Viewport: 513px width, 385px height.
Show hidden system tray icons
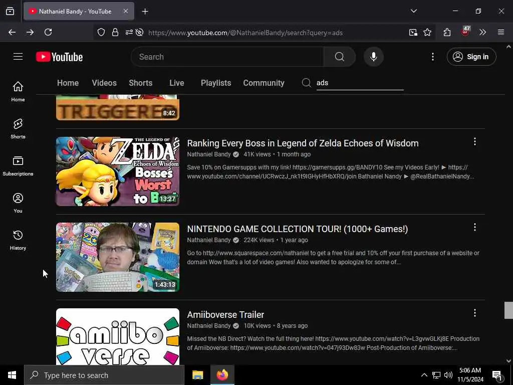tap(424, 375)
